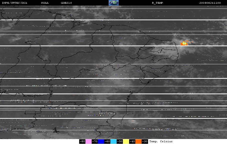Click the R_TEMP product label
227x144 pixels.
(157, 3)
